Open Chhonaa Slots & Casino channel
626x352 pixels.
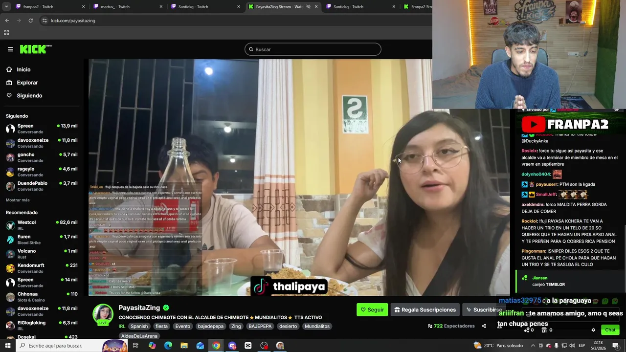pyautogui.click(x=42, y=297)
